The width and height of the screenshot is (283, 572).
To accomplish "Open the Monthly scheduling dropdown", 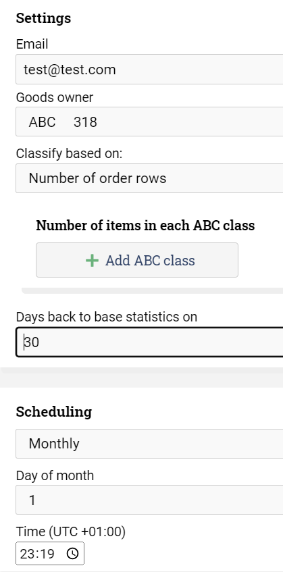I will coord(149,444).
